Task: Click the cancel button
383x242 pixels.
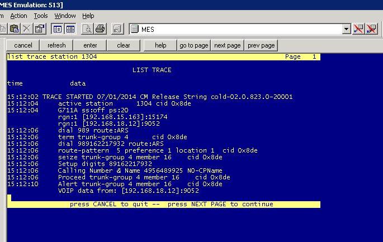Action: pyautogui.click(x=23, y=45)
